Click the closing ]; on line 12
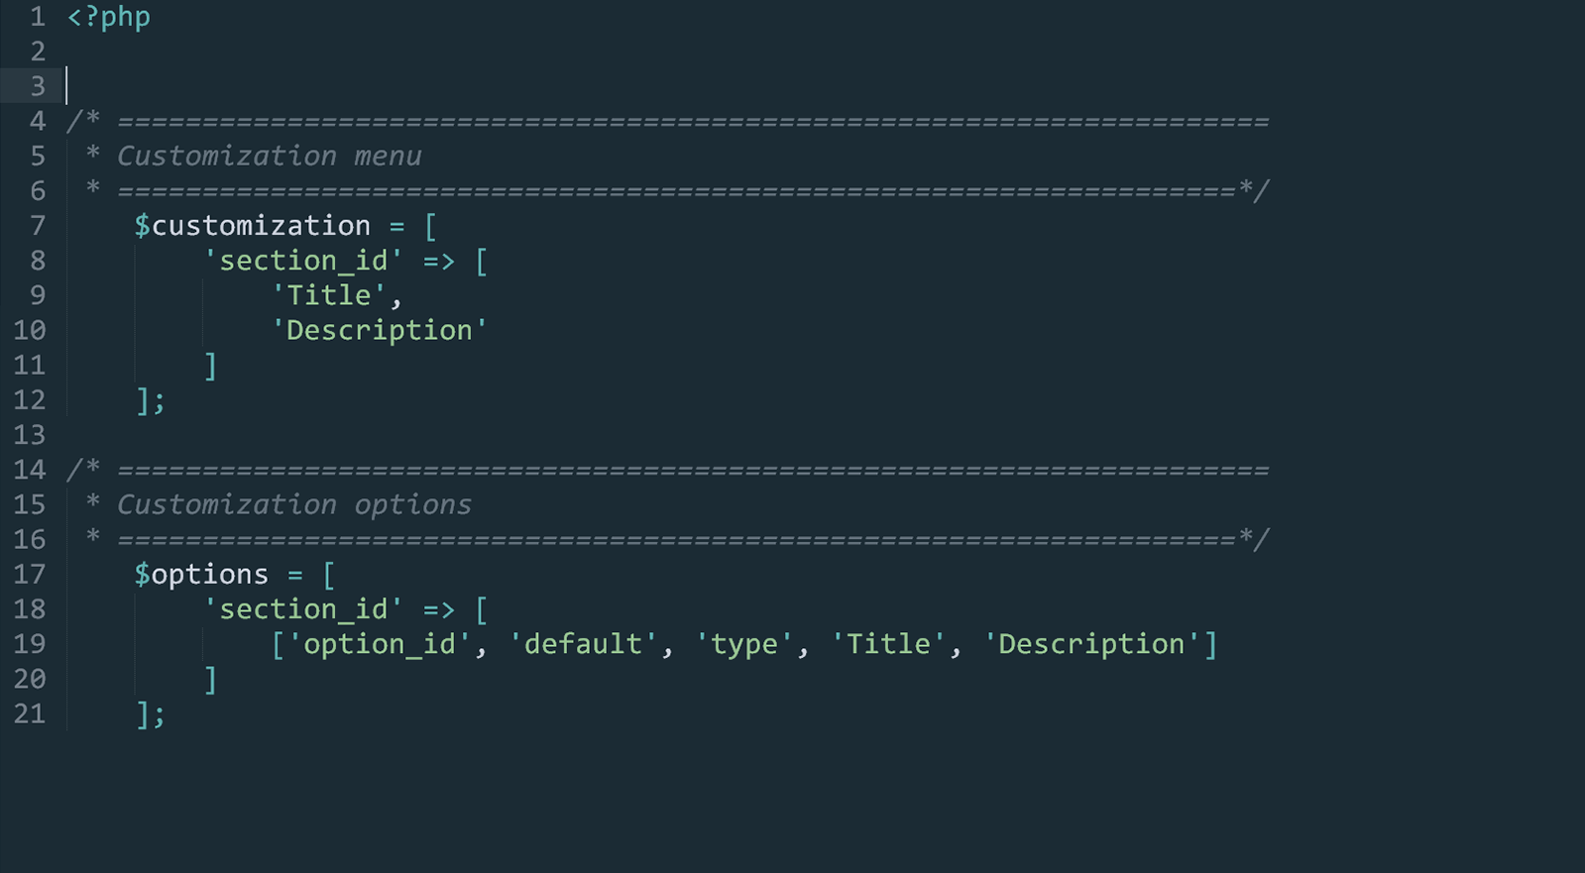Viewport: 1585px width, 873px height. 151,400
